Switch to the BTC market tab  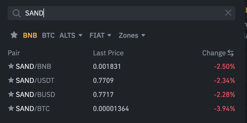[x=48, y=35]
